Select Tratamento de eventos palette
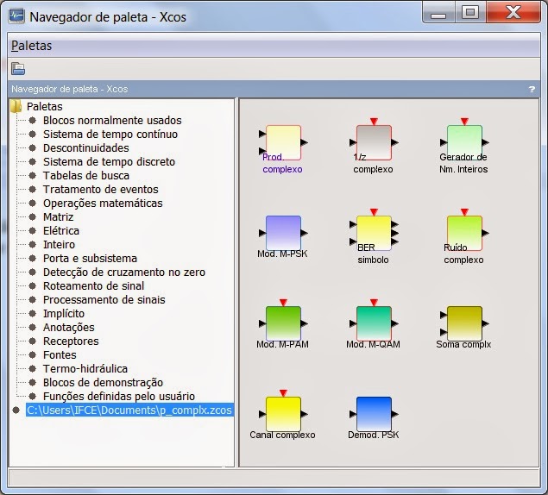 tap(101, 190)
